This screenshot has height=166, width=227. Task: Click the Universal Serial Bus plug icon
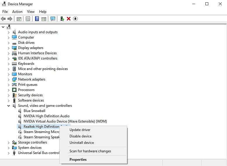pyautogui.click(x=14, y=153)
